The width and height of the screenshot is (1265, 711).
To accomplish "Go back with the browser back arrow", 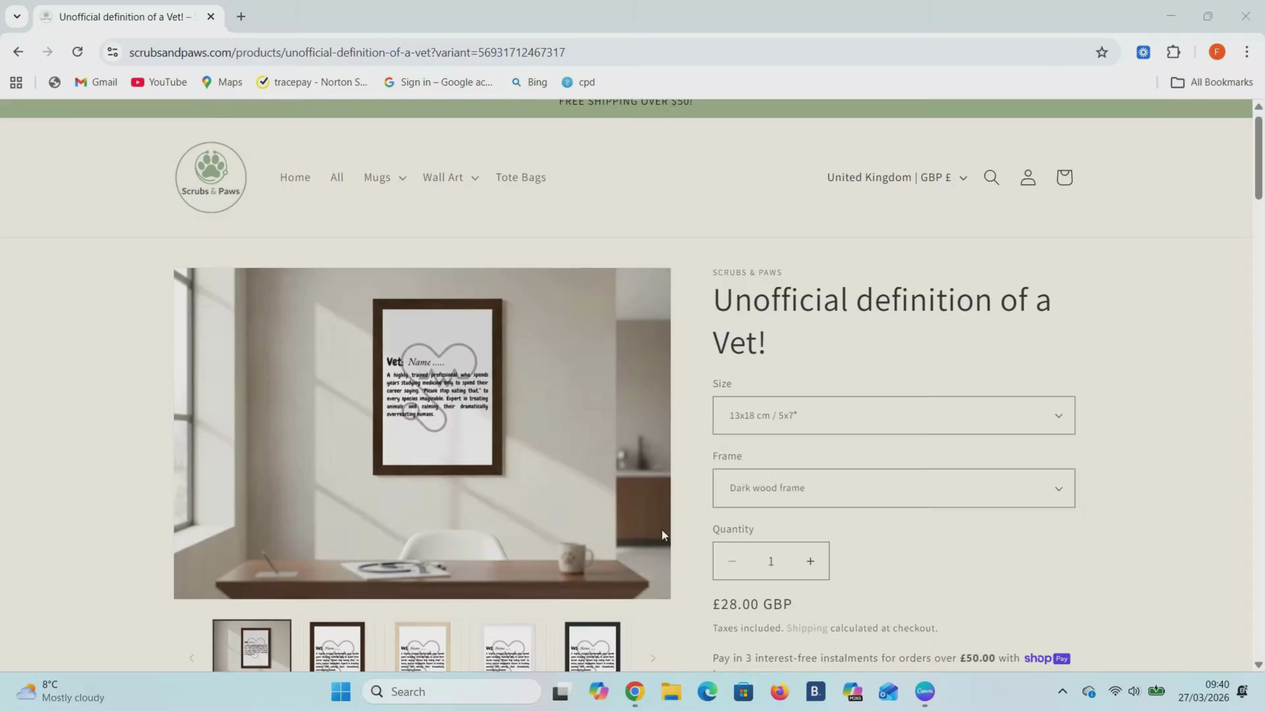I will tap(18, 52).
